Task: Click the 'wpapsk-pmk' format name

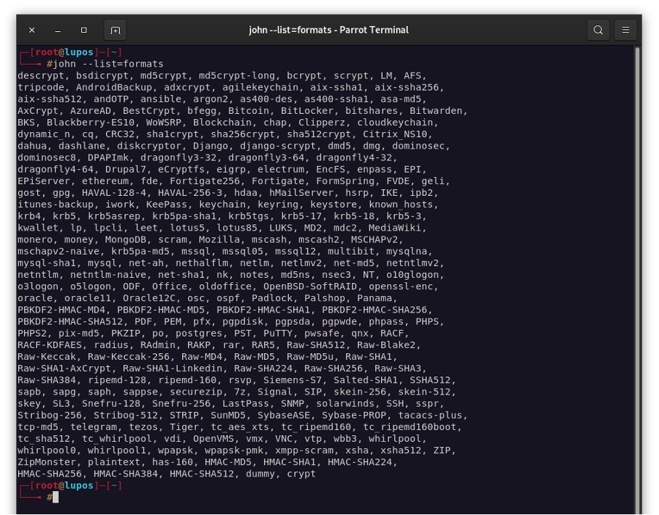Action: pos(234,450)
